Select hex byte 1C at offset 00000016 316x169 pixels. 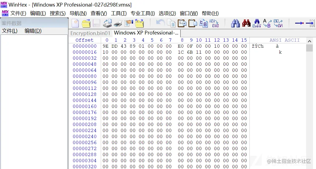(181, 52)
